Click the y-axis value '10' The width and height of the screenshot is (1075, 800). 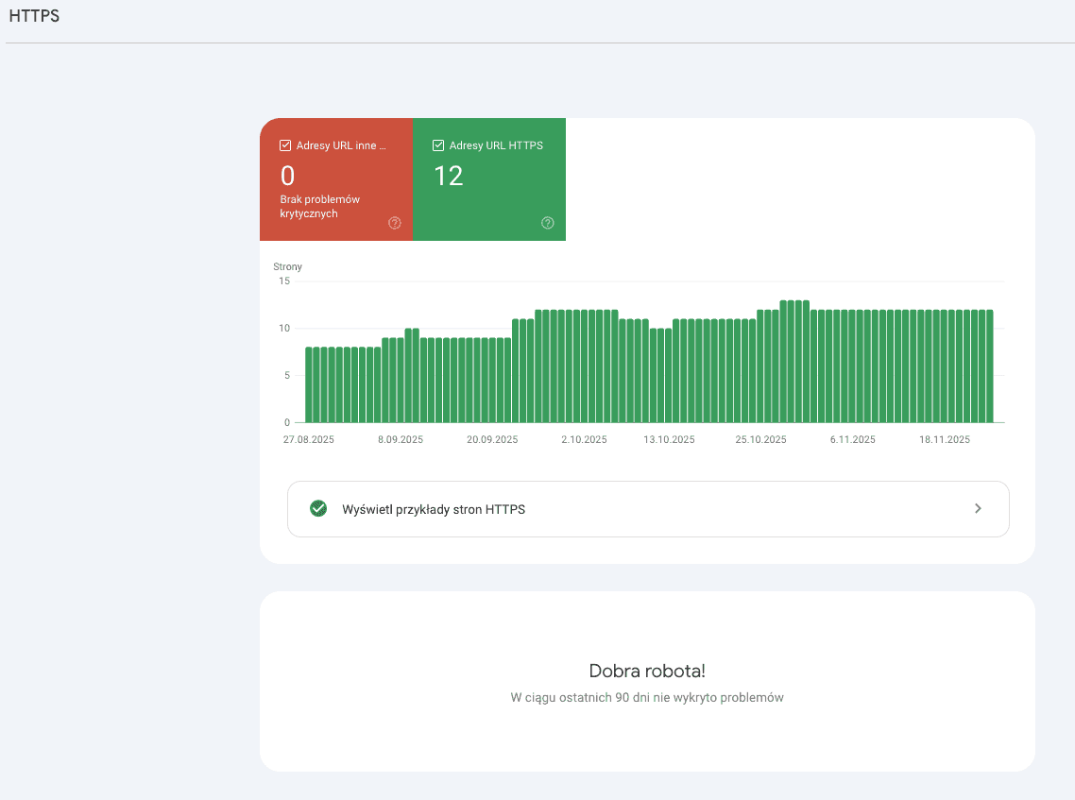point(283,329)
